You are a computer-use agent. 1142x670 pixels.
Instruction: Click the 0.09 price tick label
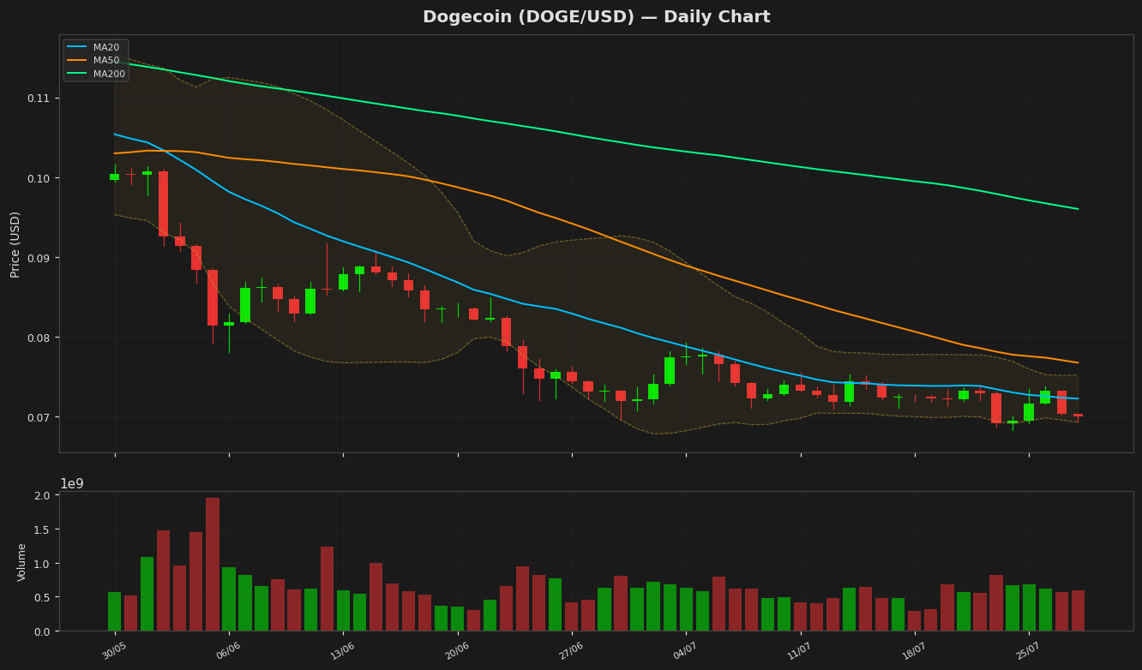click(39, 258)
